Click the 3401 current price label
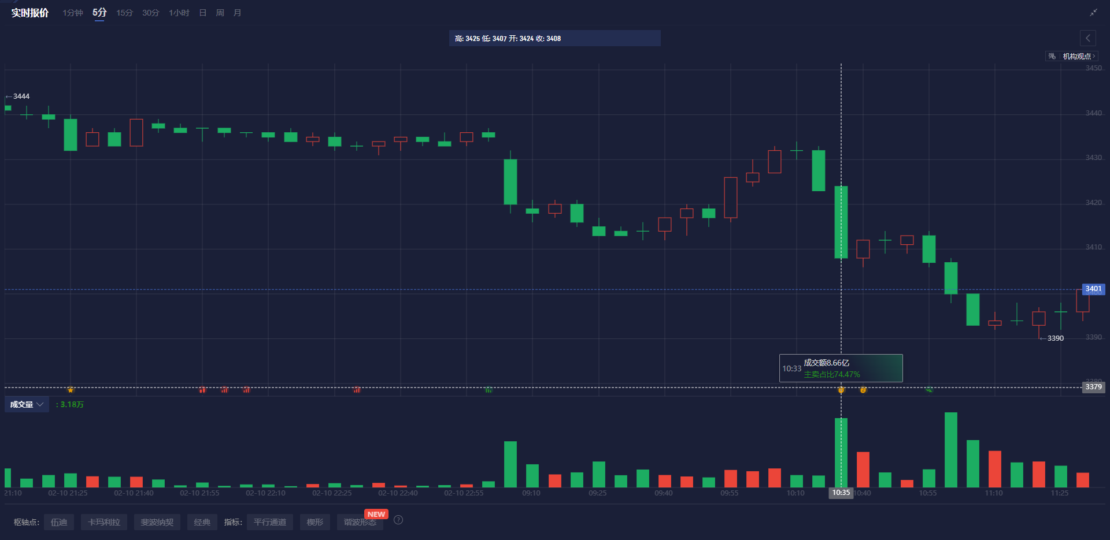 click(x=1093, y=289)
